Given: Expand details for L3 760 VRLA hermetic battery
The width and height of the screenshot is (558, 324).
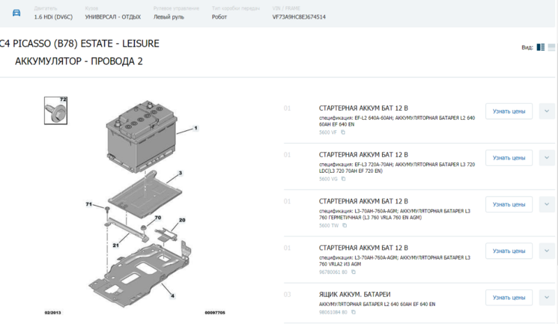Looking at the screenshot, I should tap(546, 204).
